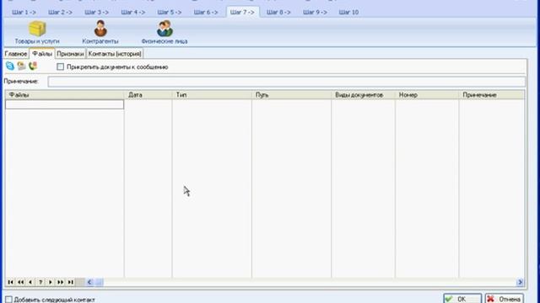Switch to the Шаг 8 tab
This screenshot has height=303, width=540.
click(278, 12)
